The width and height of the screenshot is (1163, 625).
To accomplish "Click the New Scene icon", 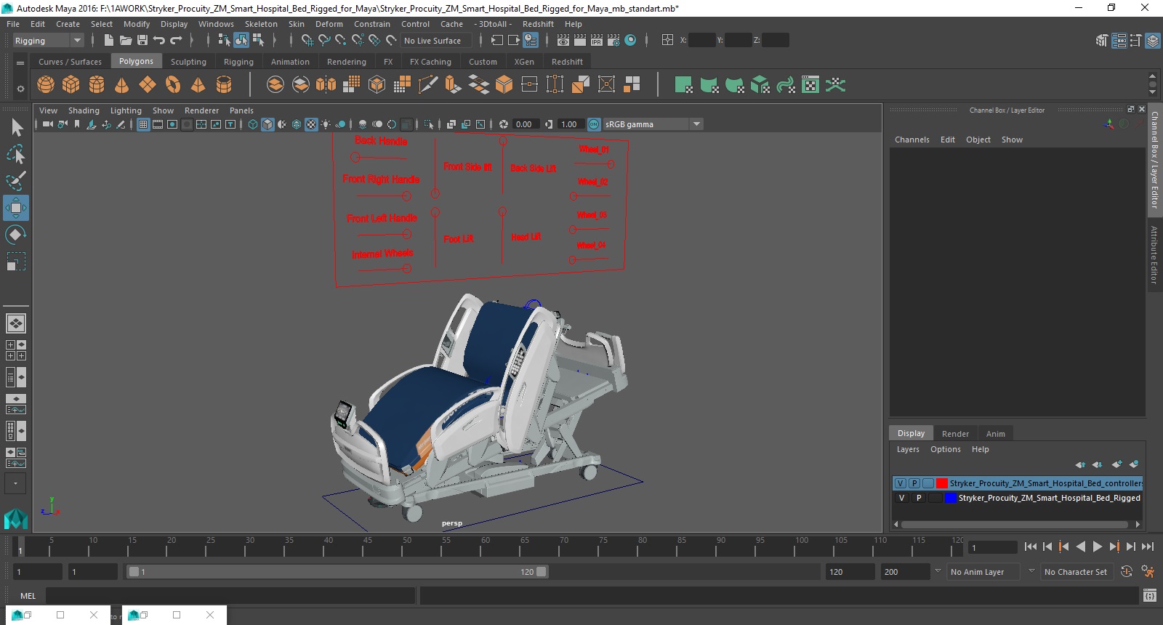I will (109, 40).
